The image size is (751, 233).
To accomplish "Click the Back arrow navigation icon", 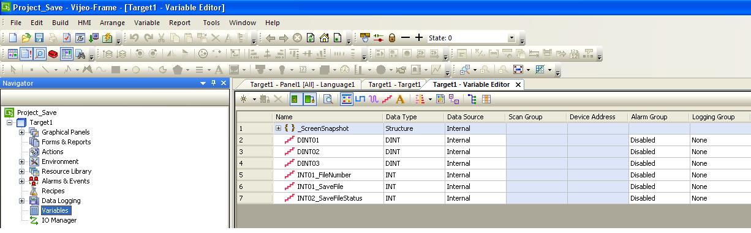I will (x=270, y=38).
